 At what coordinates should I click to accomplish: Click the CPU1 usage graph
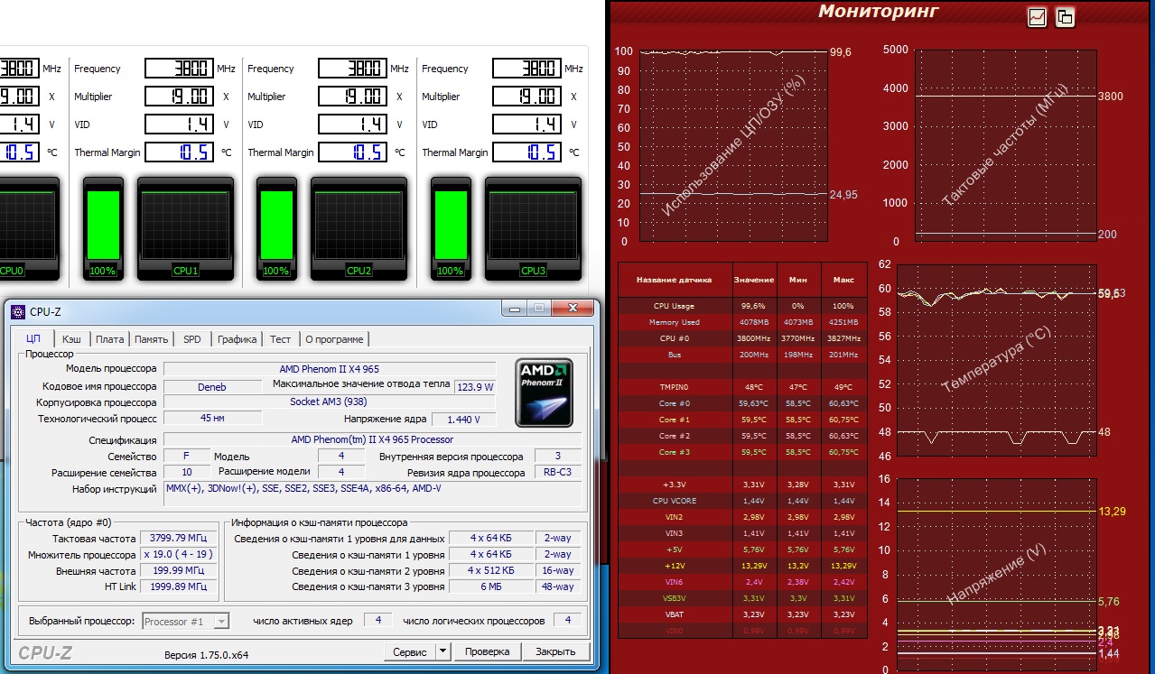[x=185, y=228]
